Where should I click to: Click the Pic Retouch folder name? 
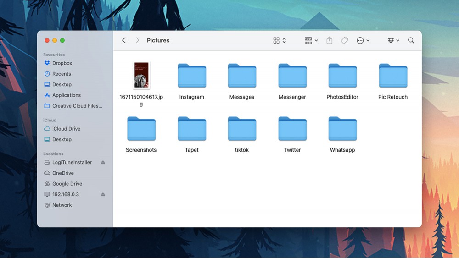click(393, 97)
